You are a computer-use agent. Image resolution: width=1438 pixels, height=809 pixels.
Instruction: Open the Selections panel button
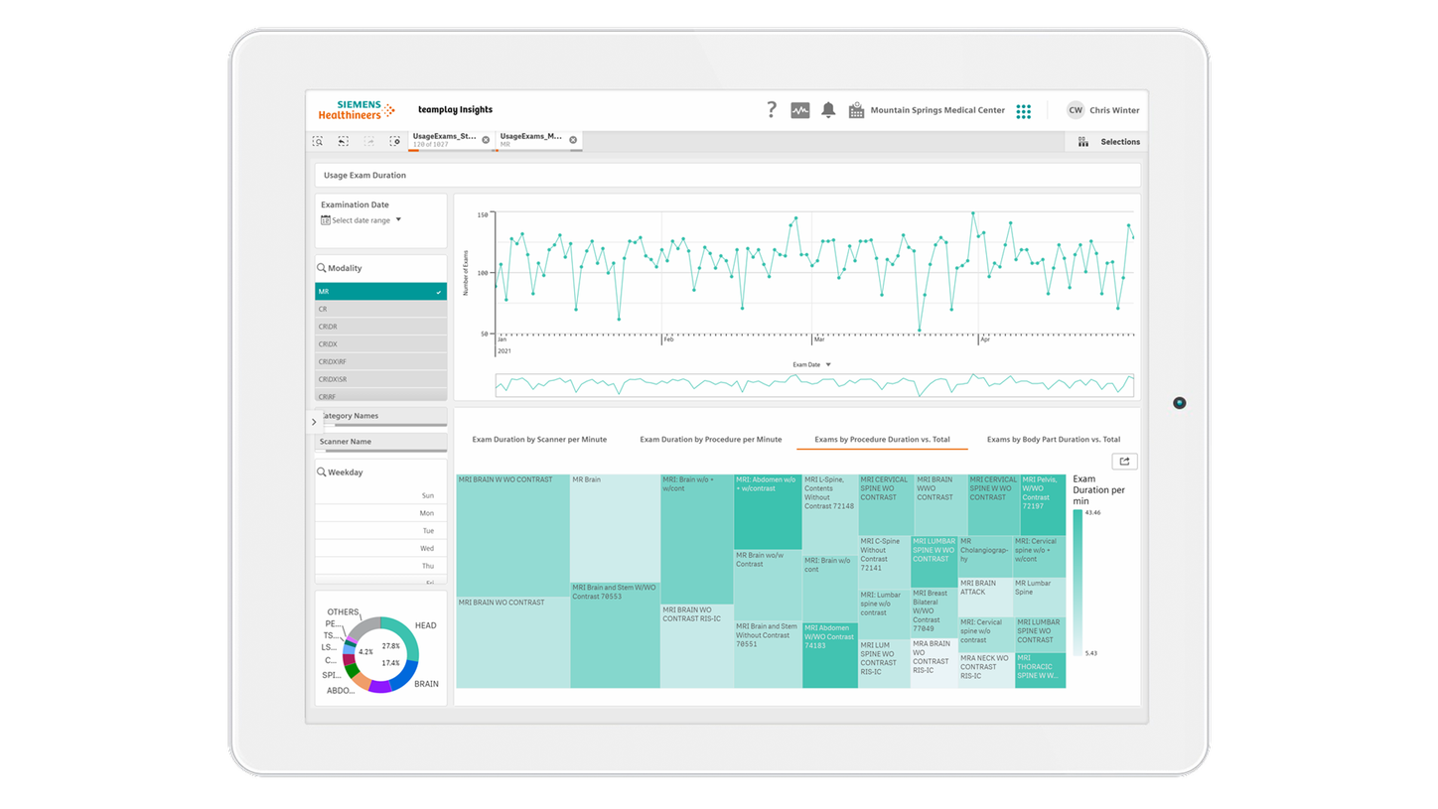click(x=1106, y=142)
